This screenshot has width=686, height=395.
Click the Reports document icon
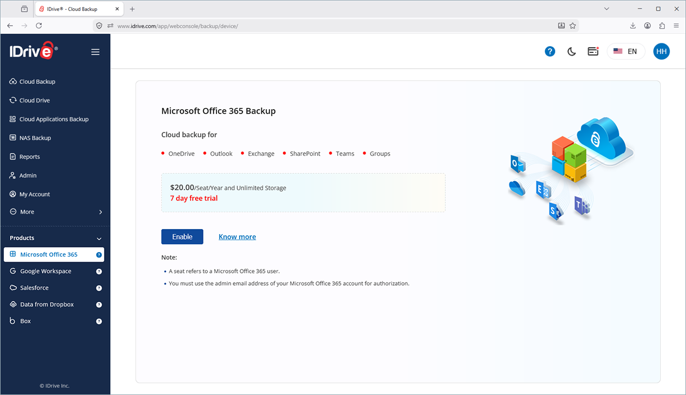point(13,156)
